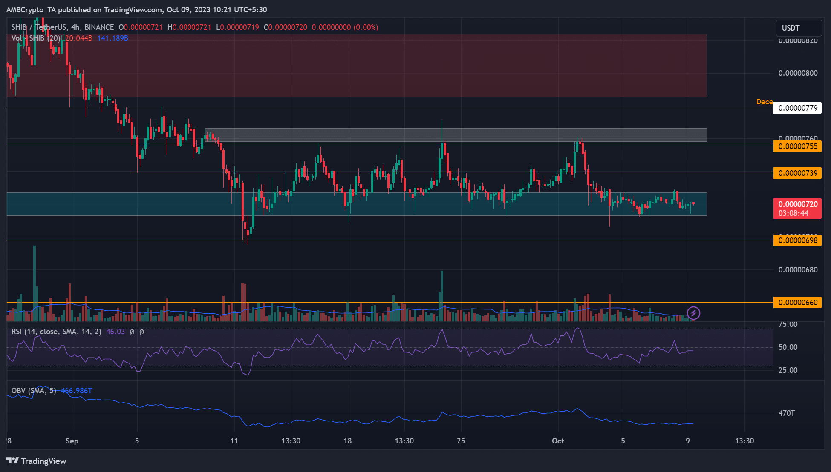Click the 0.00000698 orange price label
Image resolution: width=831 pixels, height=472 pixels.
(797, 240)
